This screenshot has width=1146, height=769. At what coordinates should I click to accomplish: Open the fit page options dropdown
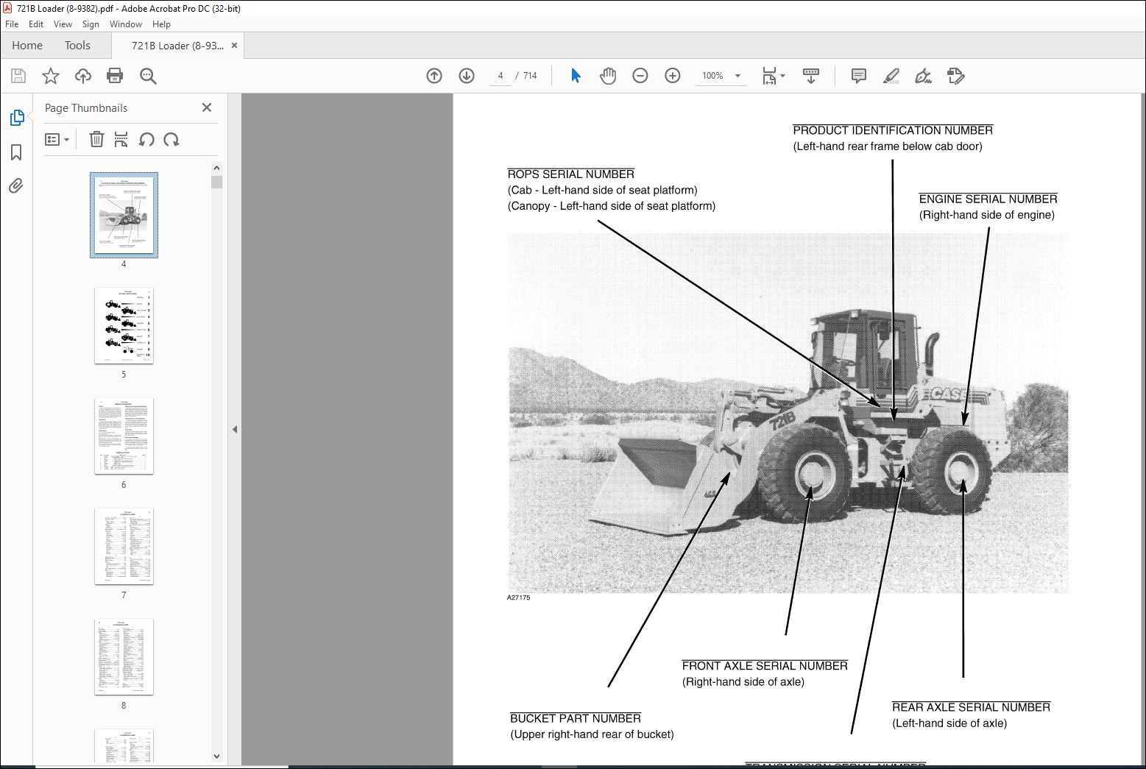click(x=773, y=76)
